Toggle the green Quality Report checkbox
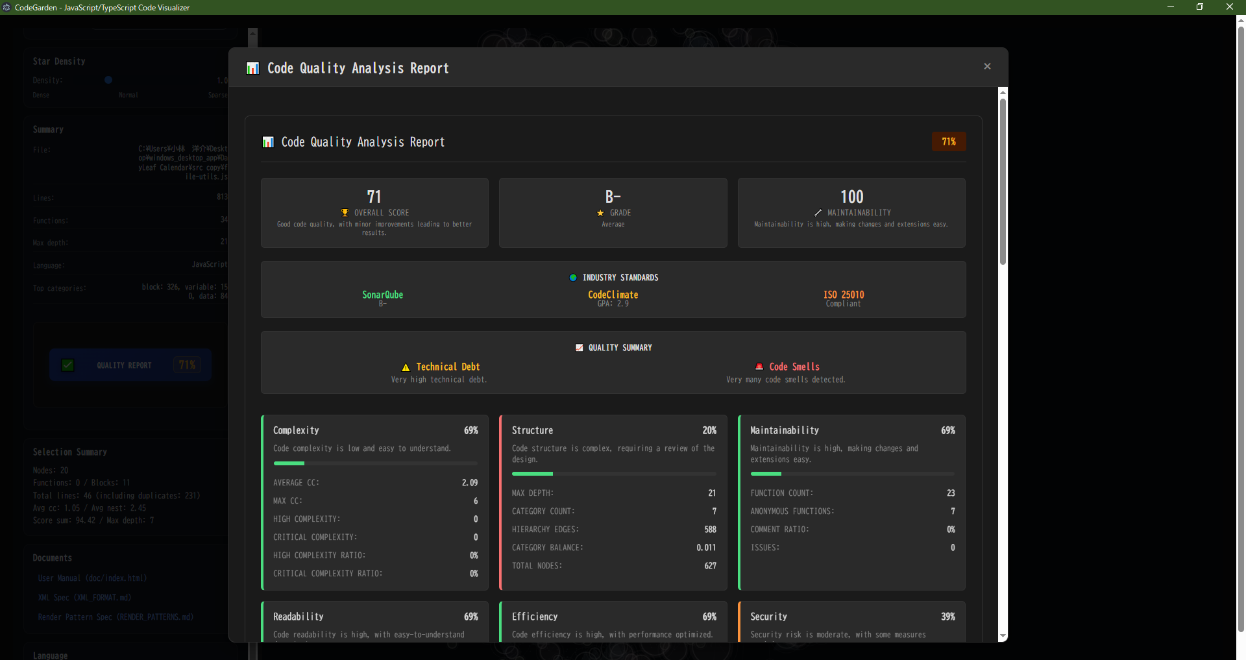 point(67,365)
